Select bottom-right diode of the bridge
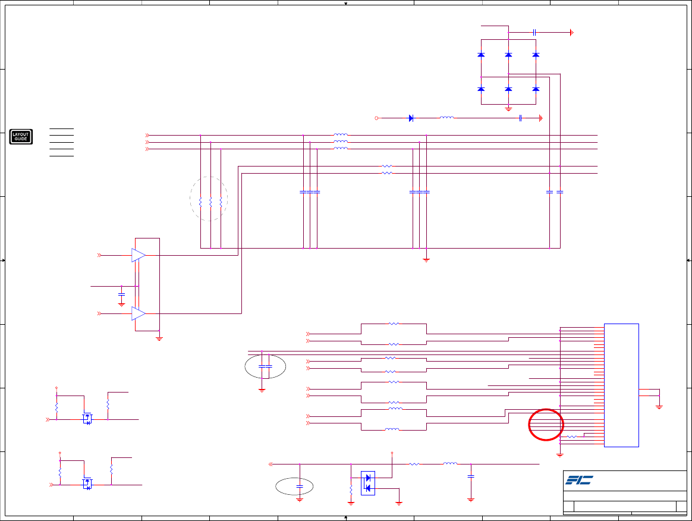The height and width of the screenshot is (521, 692). (536, 89)
